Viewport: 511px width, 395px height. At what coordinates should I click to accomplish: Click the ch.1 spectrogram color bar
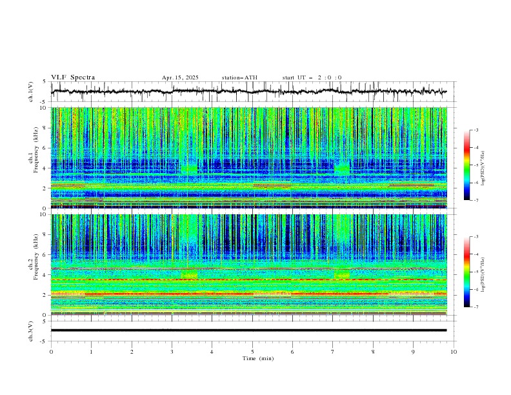click(x=467, y=165)
